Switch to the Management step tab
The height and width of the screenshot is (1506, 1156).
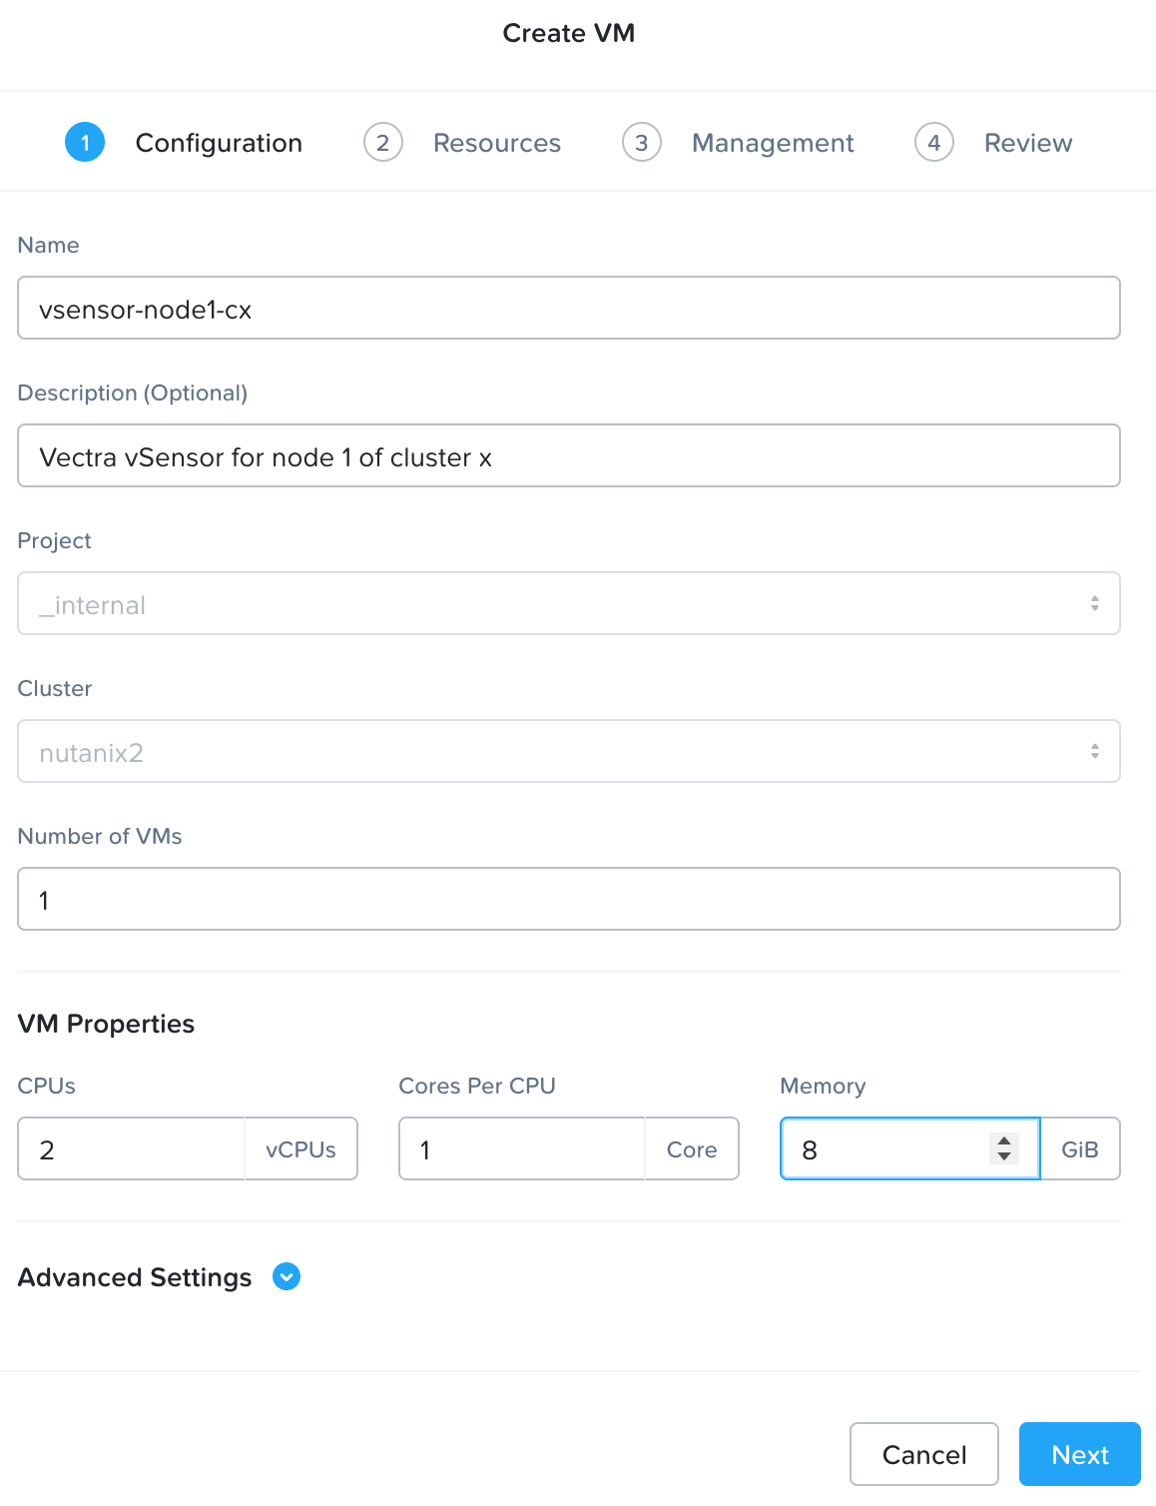(773, 143)
